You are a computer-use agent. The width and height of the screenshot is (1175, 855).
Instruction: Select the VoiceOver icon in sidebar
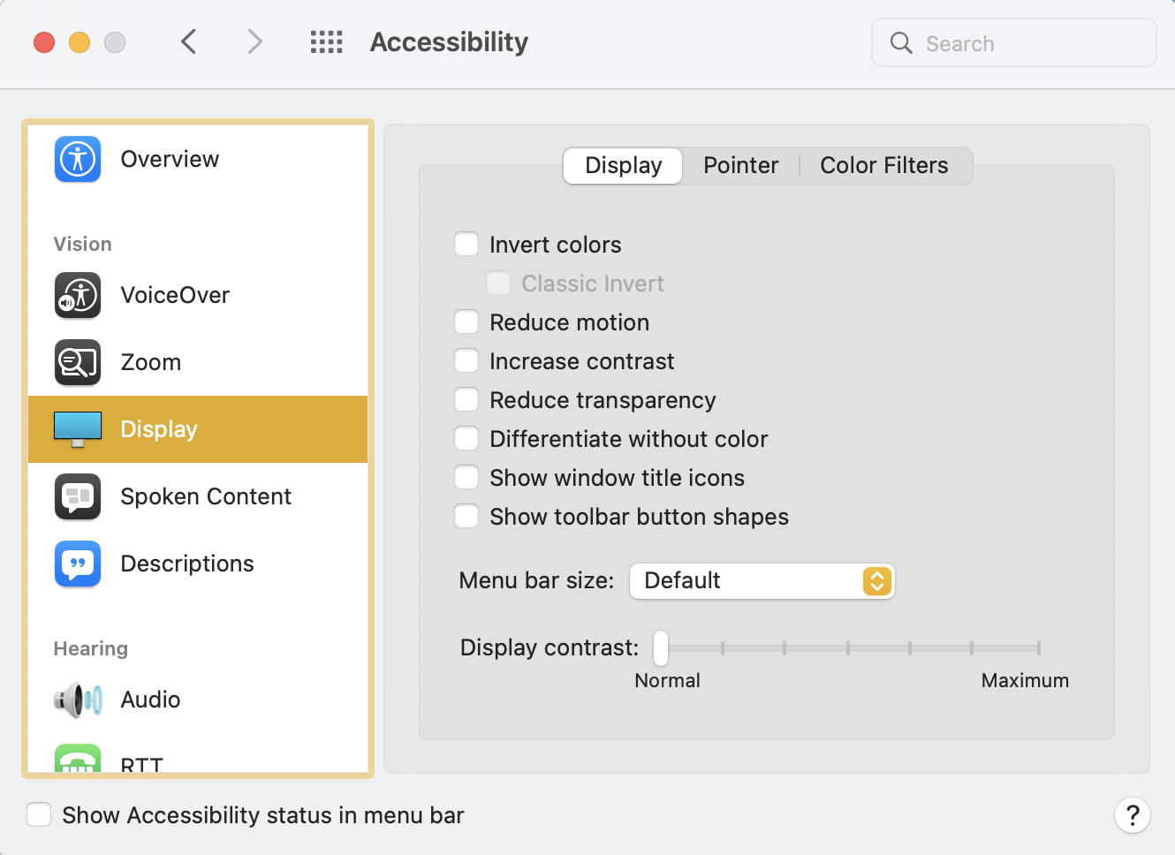pos(78,295)
